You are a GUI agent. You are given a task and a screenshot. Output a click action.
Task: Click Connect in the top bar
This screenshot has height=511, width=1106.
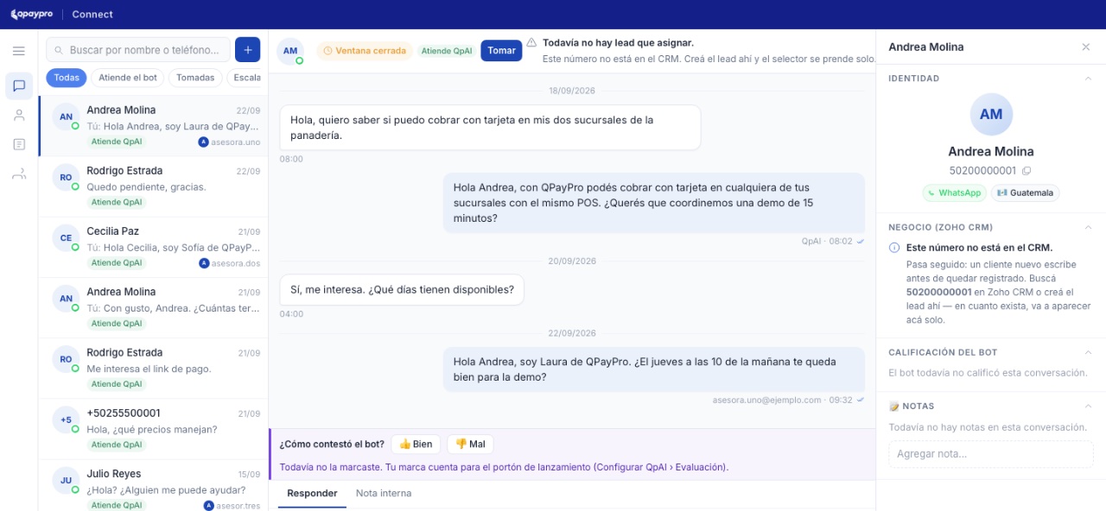[x=92, y=15]
